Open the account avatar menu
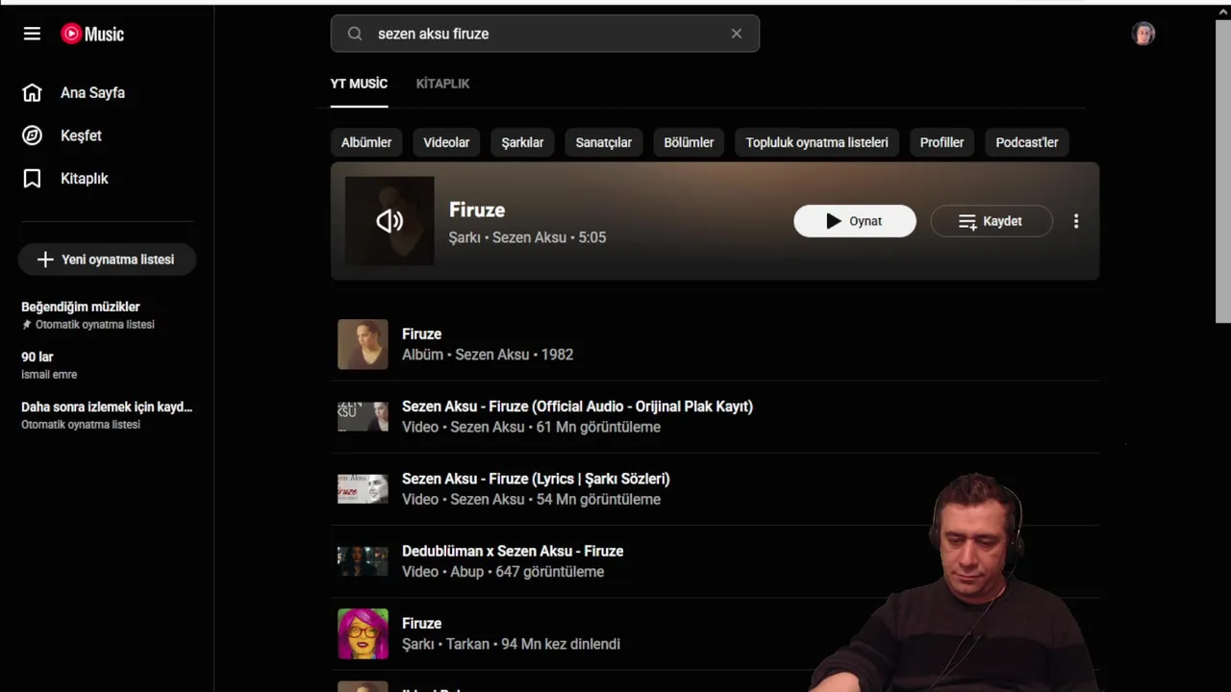Screen dimensions: 1231x692 [1143, 34]
